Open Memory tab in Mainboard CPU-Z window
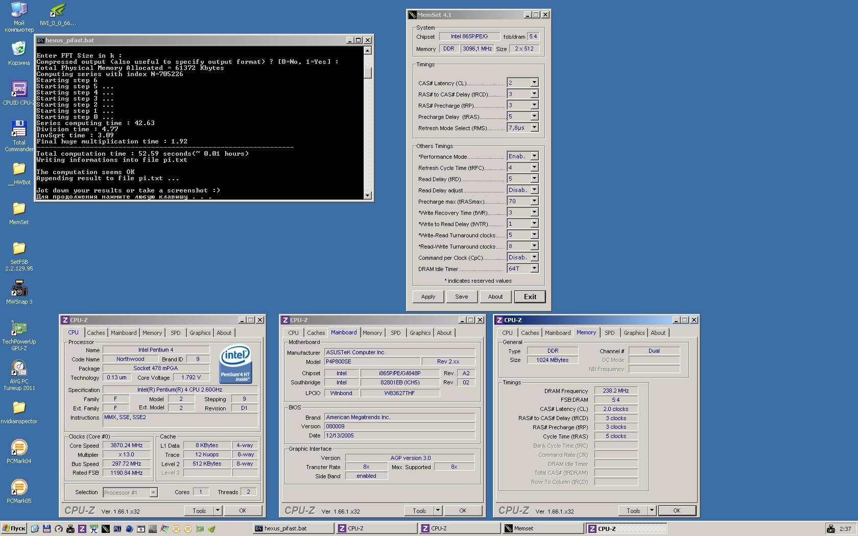 coord(372,333)
